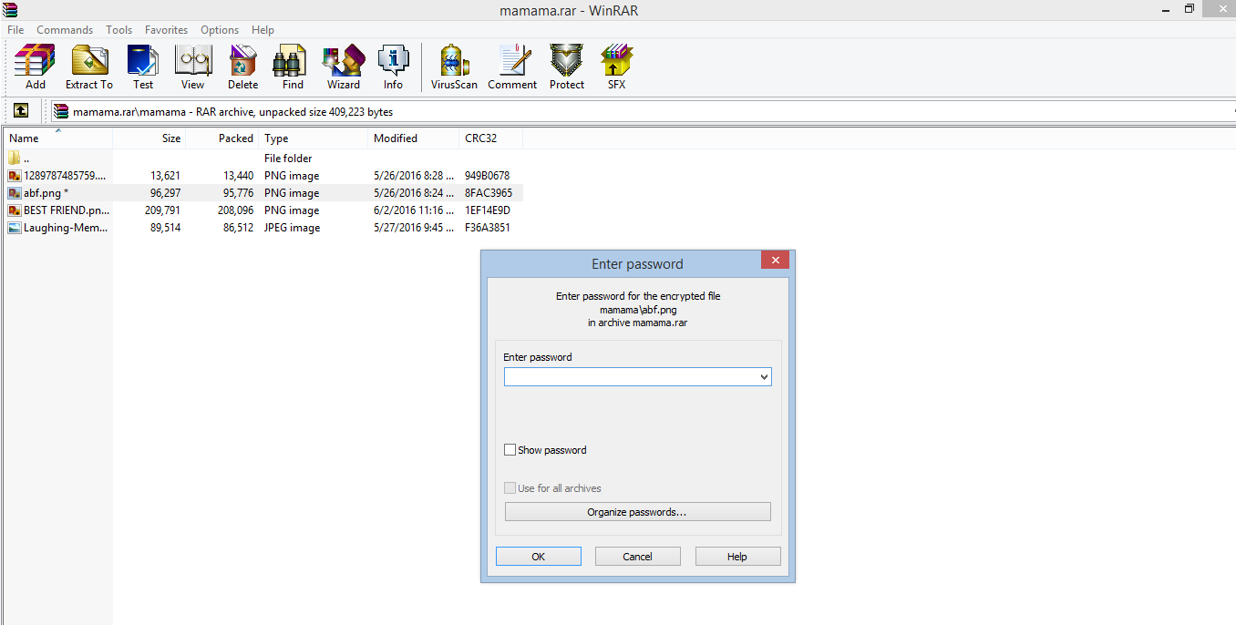The height and width of the screenshot is (625, 1236).
Task: Sort by Packed column header
Action: point(222,138)
